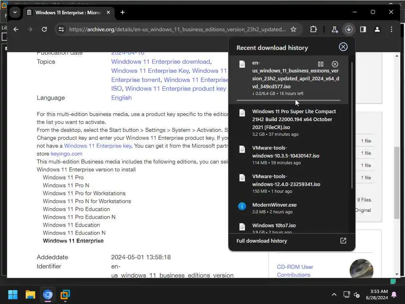The height and width of the screenshot is (304, 405).
Task: Click file icon of VMware-tools-windows-12.4.0 download
Action: (x=242, y=178)
